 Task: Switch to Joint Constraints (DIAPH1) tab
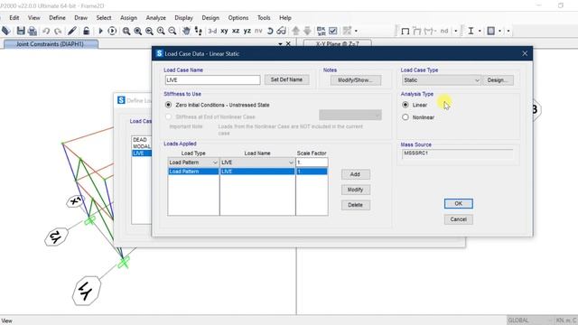coord(51,44)
